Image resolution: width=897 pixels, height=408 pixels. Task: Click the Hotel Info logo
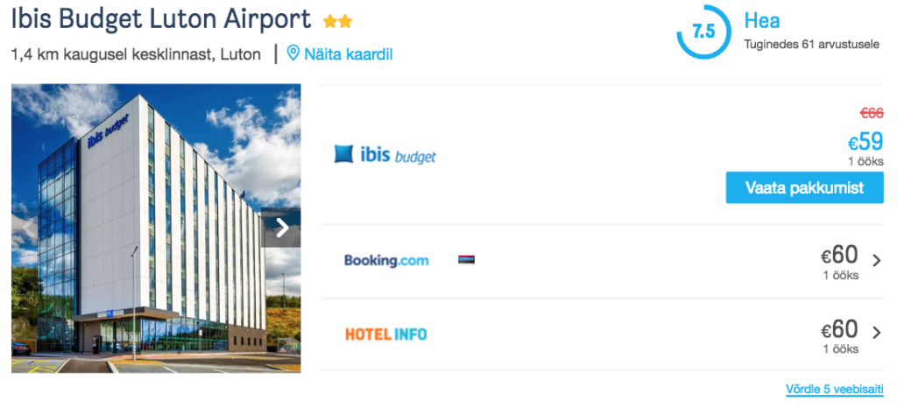pyautogui.click(x=386, y=334)
